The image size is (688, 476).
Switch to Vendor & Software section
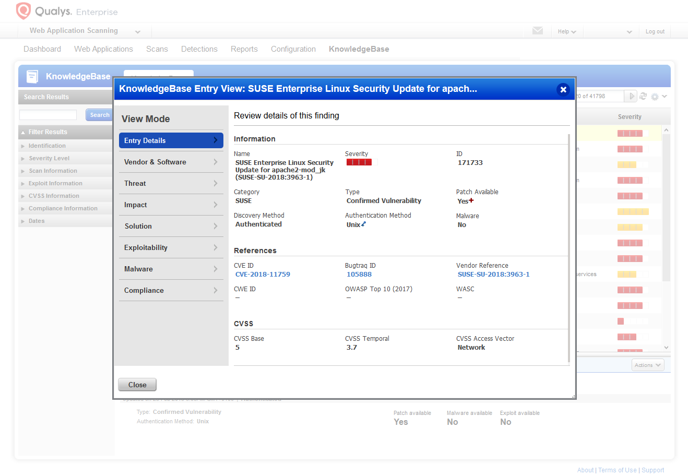click(171, 162)
